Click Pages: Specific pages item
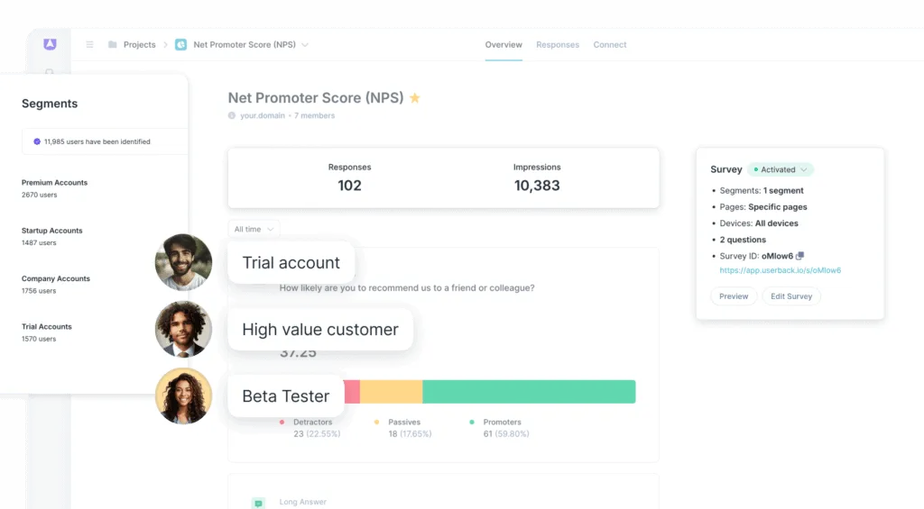This screenshot has height=509, width=924. 763,207
